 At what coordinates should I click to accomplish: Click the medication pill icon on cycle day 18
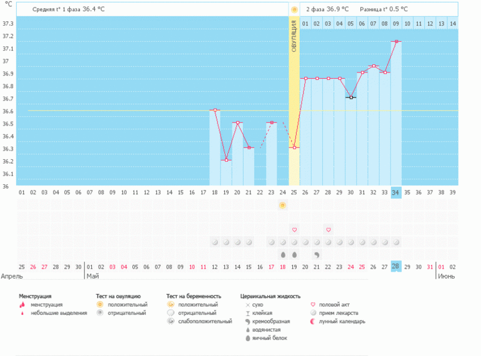click(215, 242)
